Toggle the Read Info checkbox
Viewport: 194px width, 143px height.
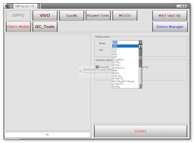pos(97,67)
